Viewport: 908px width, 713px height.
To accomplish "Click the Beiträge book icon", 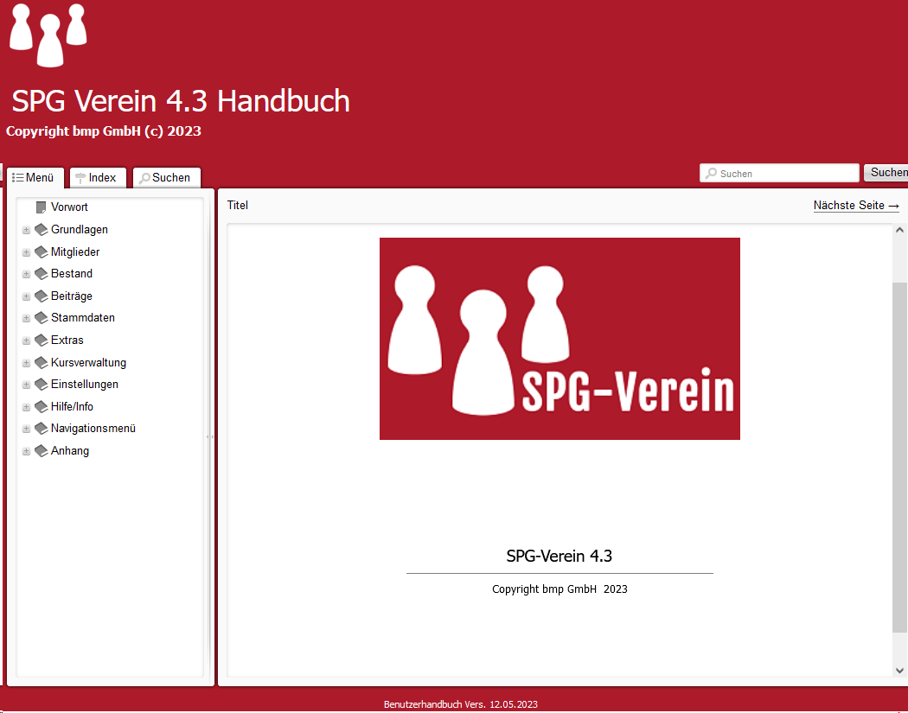I will 41,296.
